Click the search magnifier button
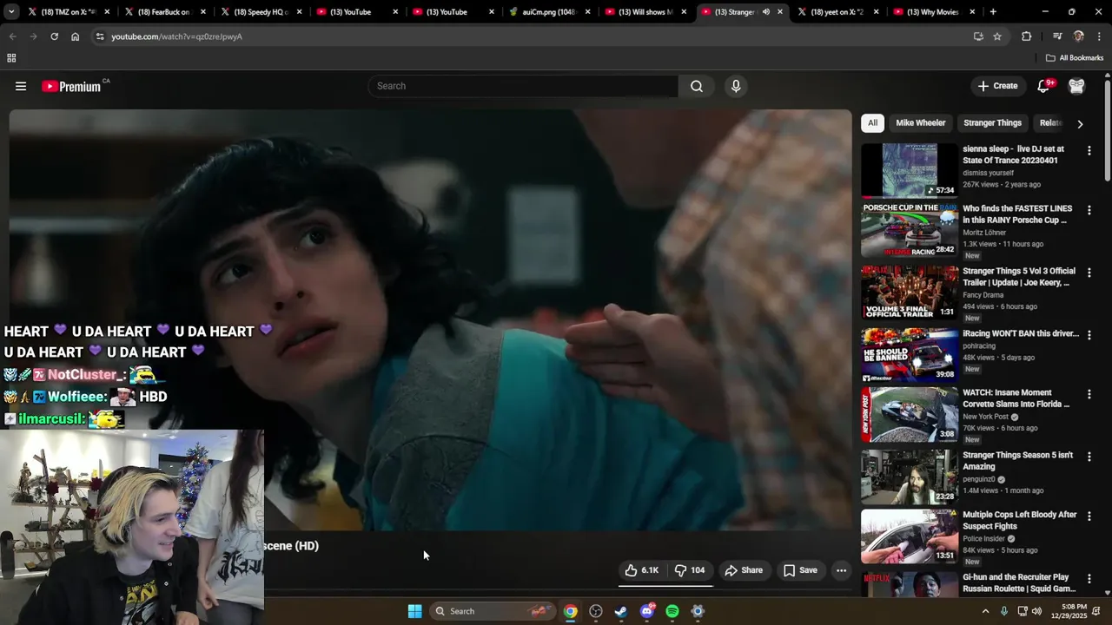Viewport: 1112px width, 625px height. tap(697, 86)
